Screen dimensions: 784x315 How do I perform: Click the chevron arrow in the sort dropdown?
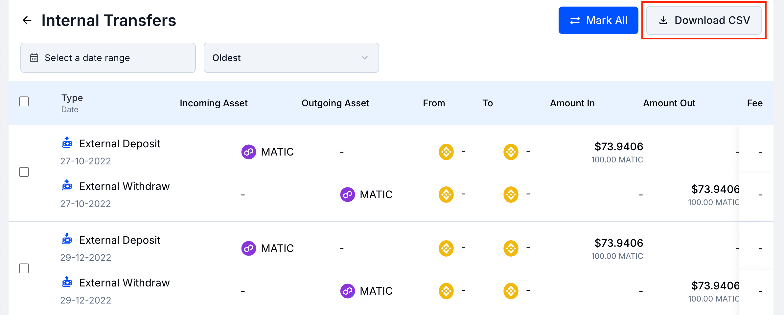(x=364, y=58)
